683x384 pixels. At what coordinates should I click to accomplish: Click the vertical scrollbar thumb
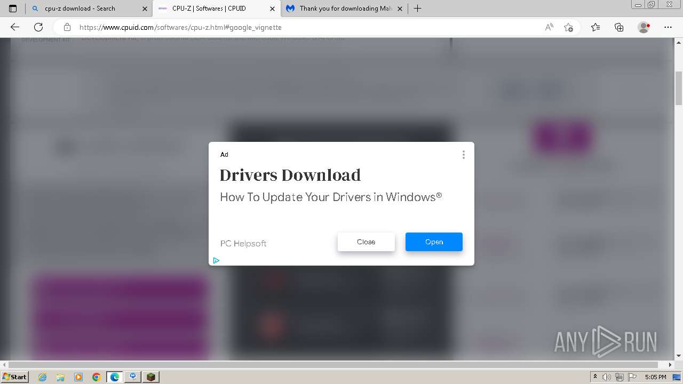679,87
